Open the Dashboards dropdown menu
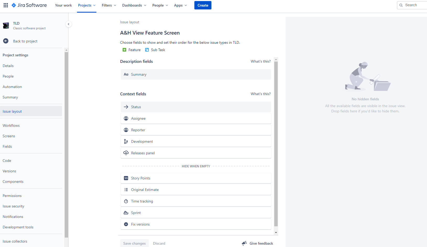This screenshot has width=427, height=247. pos(134,5)
